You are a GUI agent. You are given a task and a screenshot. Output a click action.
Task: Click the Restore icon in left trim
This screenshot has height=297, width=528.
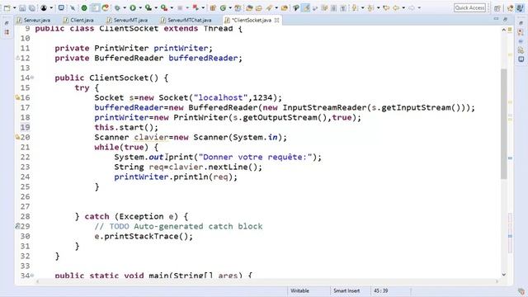pos(7,23)
